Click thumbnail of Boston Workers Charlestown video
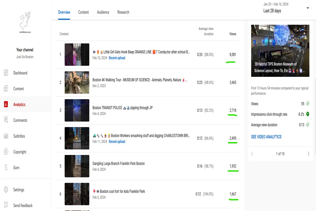 tap(77, 138)
